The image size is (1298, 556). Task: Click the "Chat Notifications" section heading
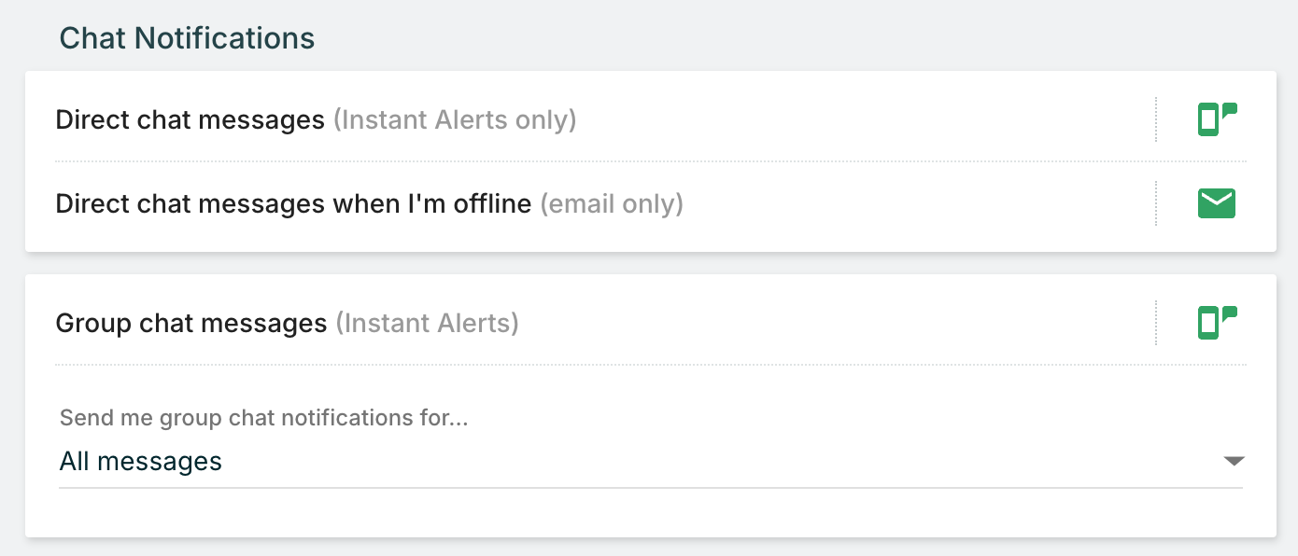point(187,38)
